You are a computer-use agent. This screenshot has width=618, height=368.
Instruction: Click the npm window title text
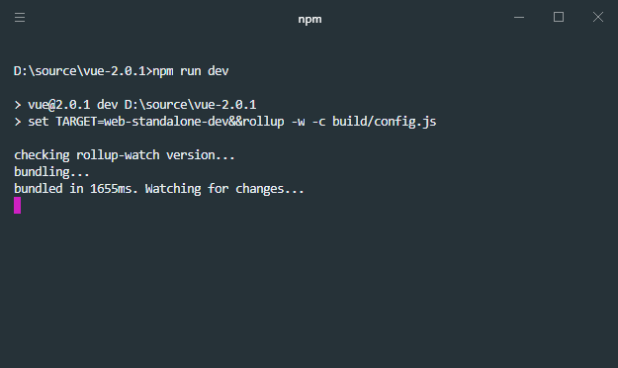click(x=309, y=20)
